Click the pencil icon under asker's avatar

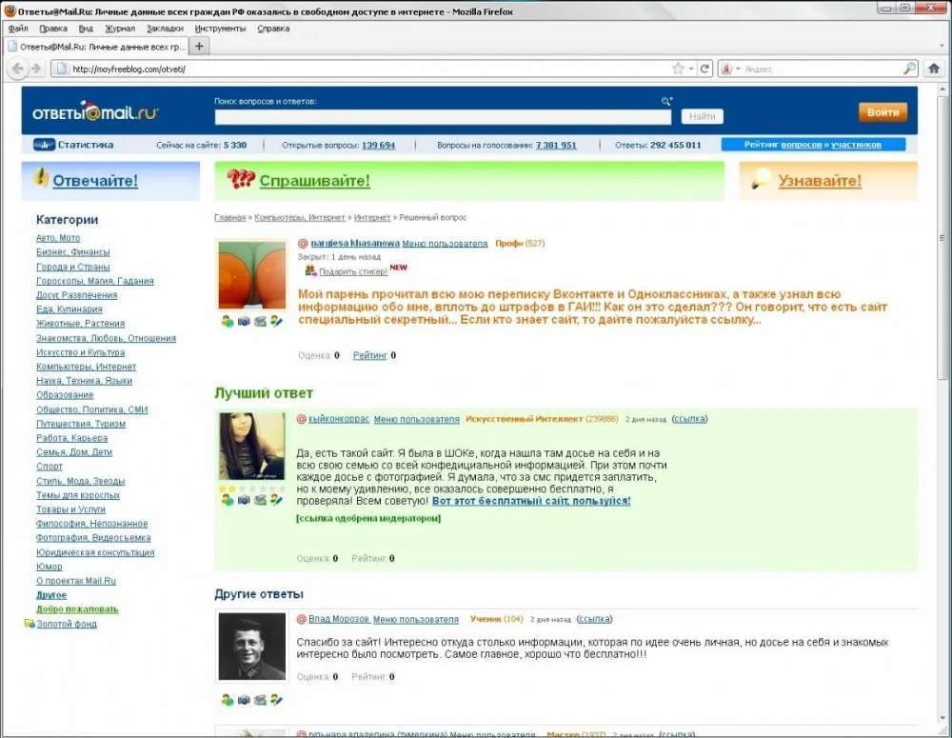pos(276,321)
